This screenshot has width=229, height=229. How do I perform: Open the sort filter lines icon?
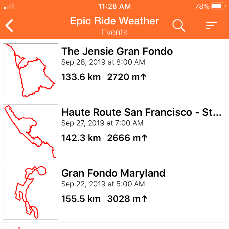[x=212, y=25]
